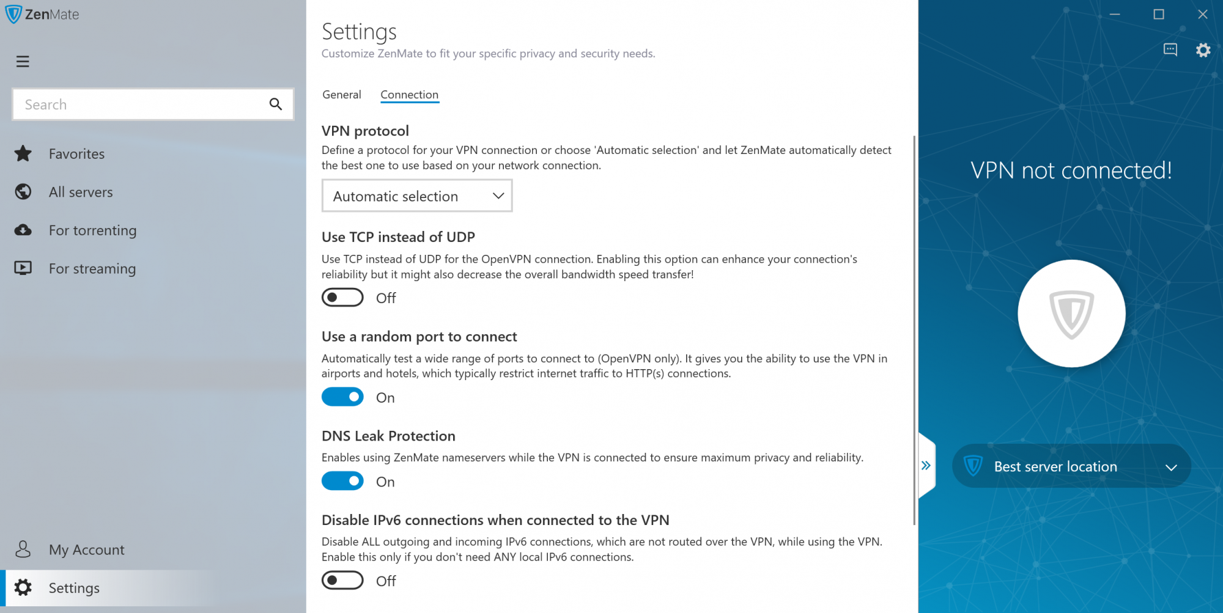The image size is (1223, 613).
Task: Go to All servers list
Action: pos(81,193)
